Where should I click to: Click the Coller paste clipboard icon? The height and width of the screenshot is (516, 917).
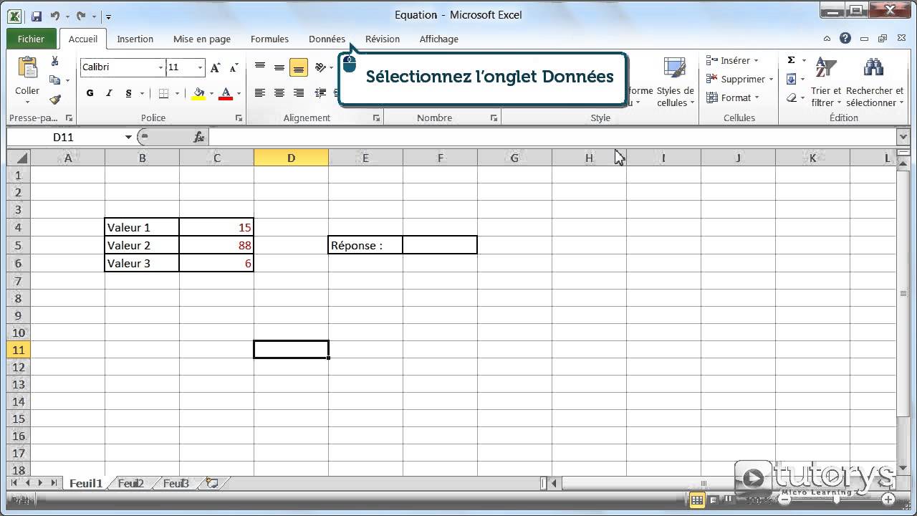pos(27,67)
